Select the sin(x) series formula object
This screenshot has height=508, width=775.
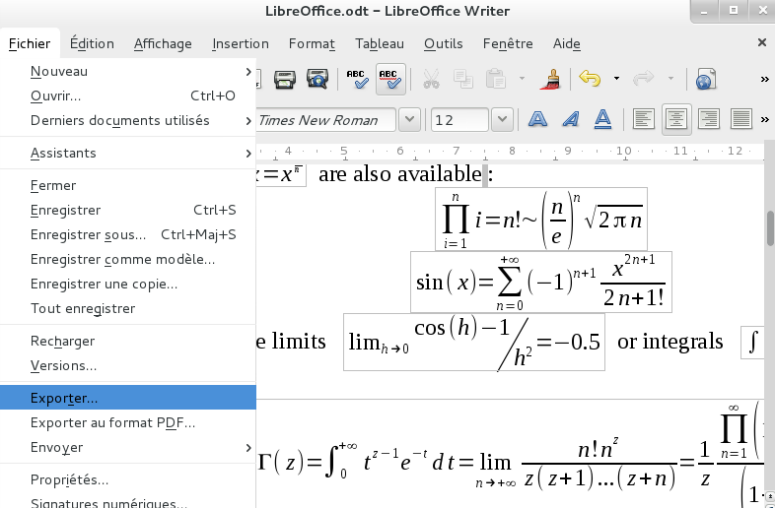(x=541, y=282)
